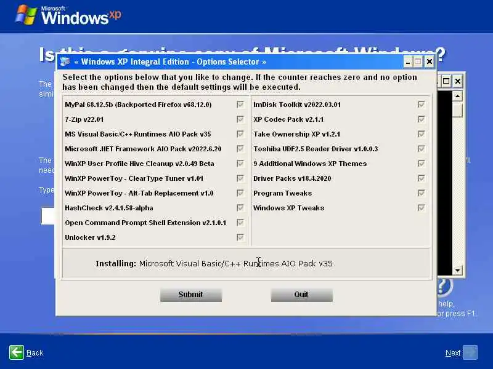Screen dimensions: 493x369
Task: Click 'Driver Packs v18.4.2020' label text
Action: click(292, 178)
